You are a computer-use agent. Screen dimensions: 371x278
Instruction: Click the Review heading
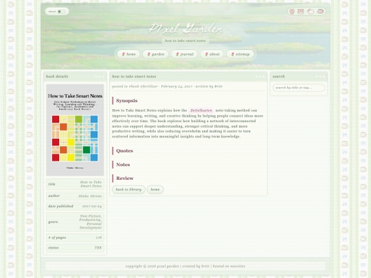(x=124, y=178)
